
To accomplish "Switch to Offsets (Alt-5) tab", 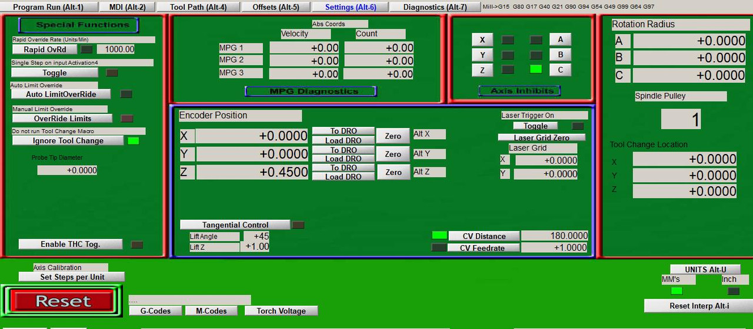I will pos(275,7).
